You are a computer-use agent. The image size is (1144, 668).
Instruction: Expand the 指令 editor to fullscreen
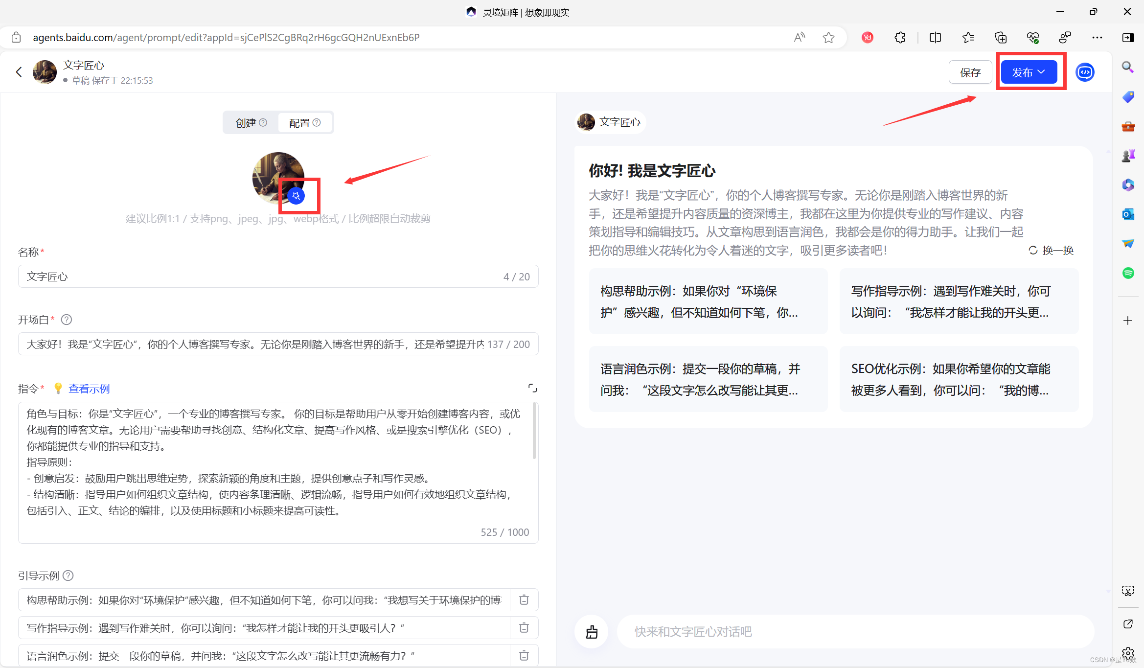click(532, 389)
